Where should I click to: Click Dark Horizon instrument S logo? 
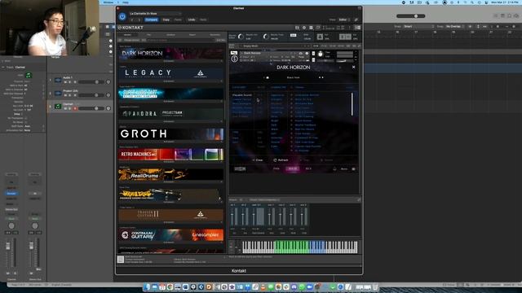click(234, 59)
